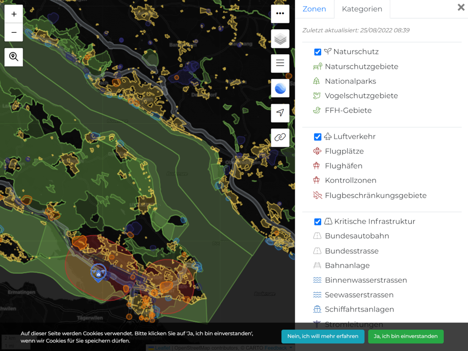
Task: Click the Luftverkehr airplane icon
Action: [328, 136]
